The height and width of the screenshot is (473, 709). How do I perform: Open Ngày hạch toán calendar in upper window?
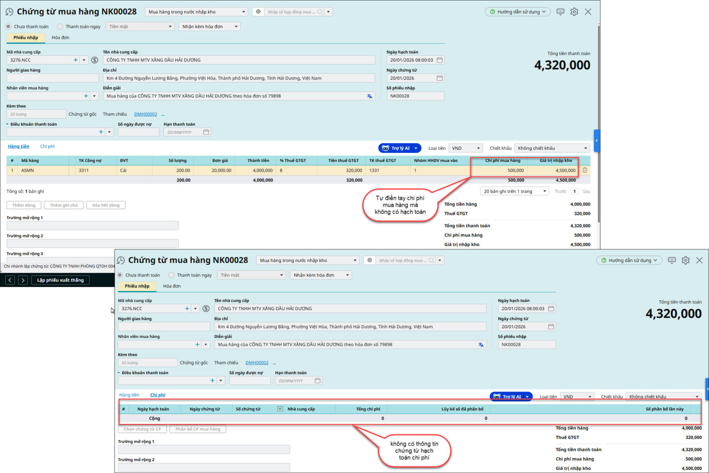pyautogui.click(x=440, y=60)
